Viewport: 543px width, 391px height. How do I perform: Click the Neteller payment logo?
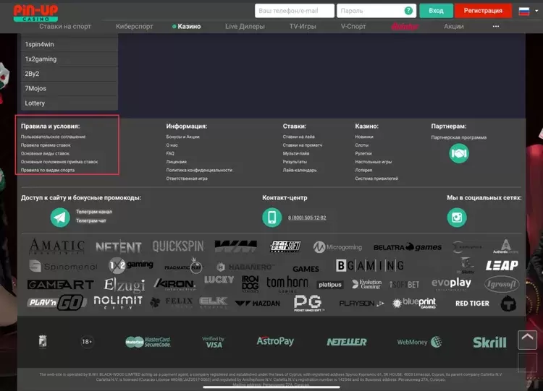click(346, 342)
